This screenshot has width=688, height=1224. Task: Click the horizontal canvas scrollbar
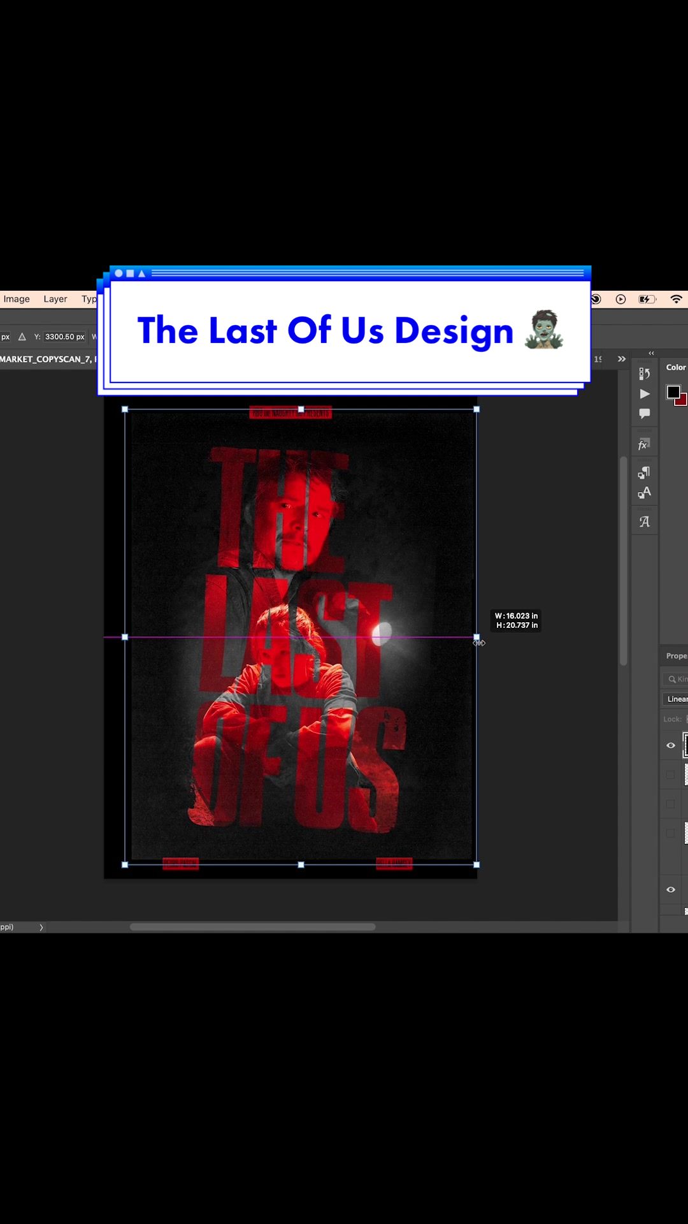(253, 927)
